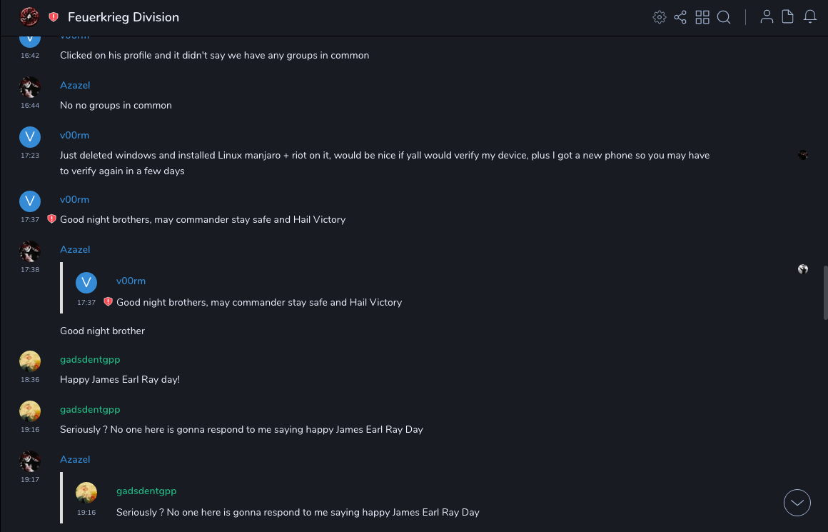
Task: Open read receipt avatar beside 17:23 message
Action: 803,155
